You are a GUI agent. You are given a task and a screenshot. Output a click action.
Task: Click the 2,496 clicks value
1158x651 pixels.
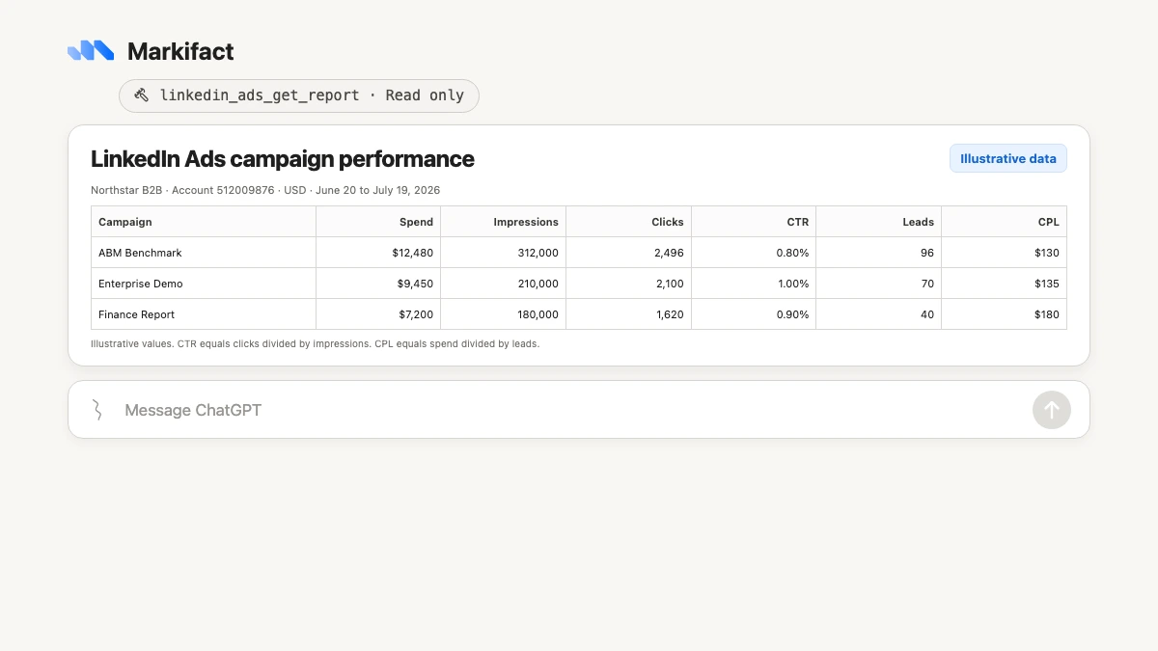pyautogui.click(x=668, y=253)
